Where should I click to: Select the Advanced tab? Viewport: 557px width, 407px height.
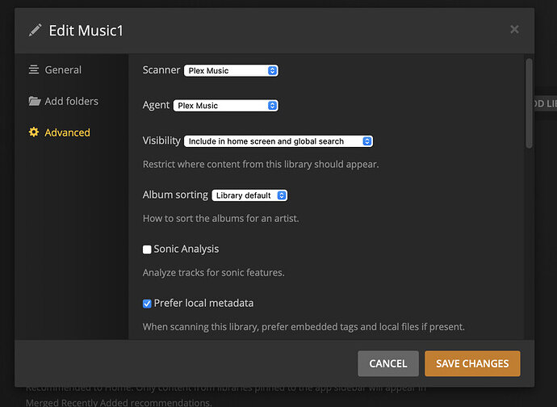pyautogui.click(x=67, y=132)
